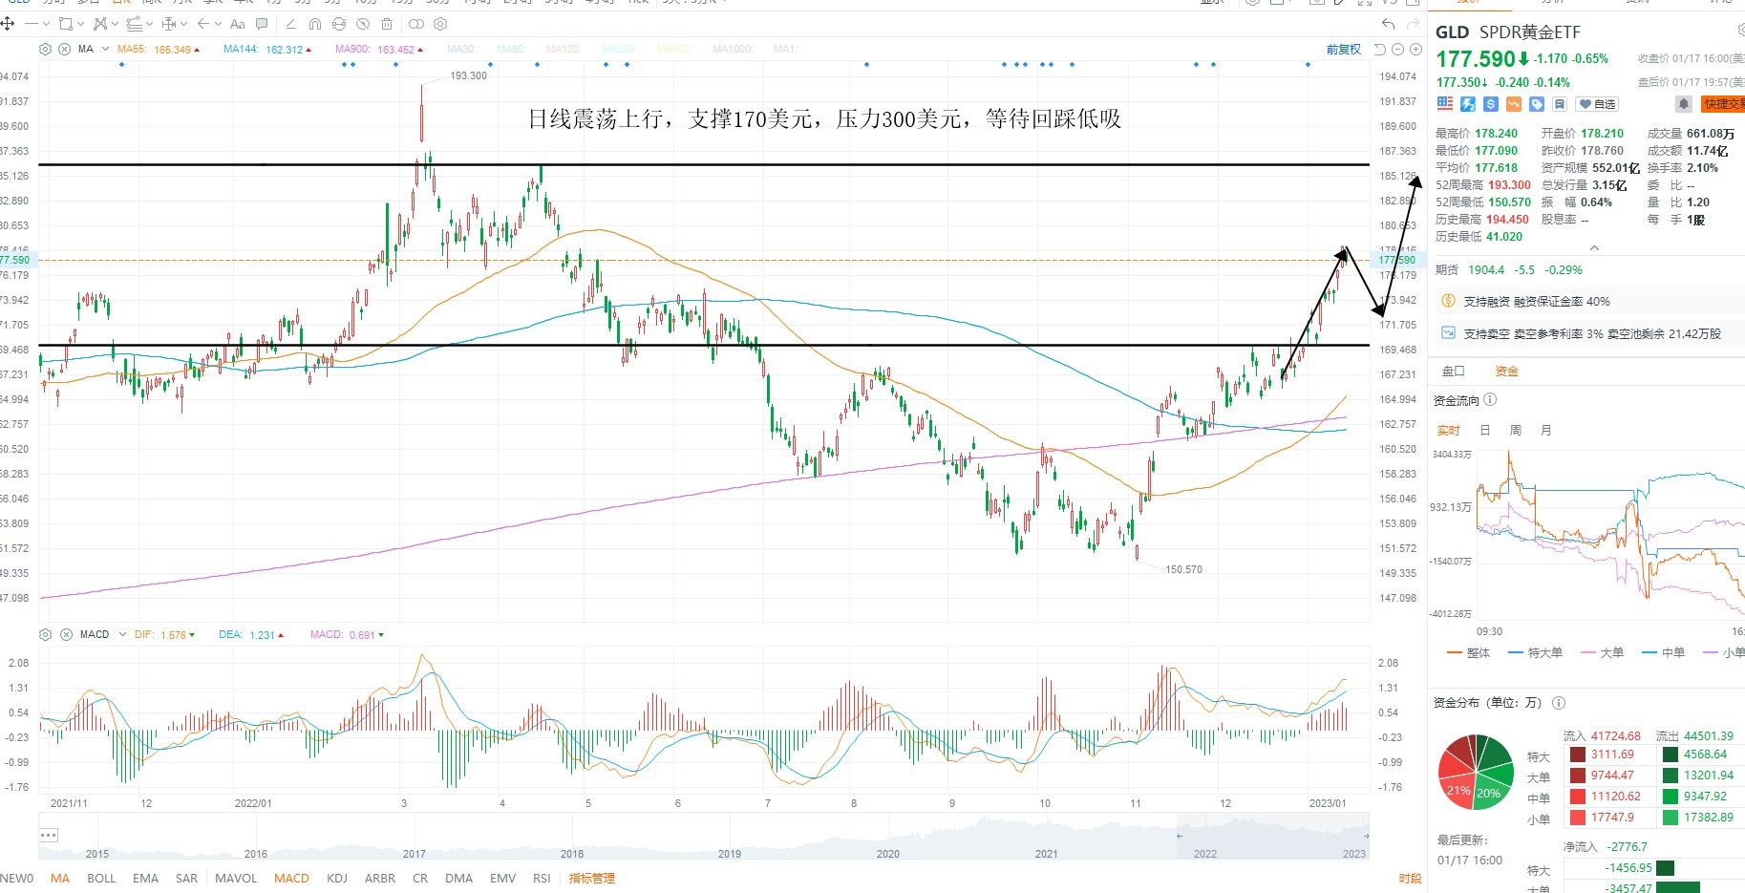The image size is (1745, 893).
Task: Select the rectangle shape drawing tool
Action: click(66, 24)
